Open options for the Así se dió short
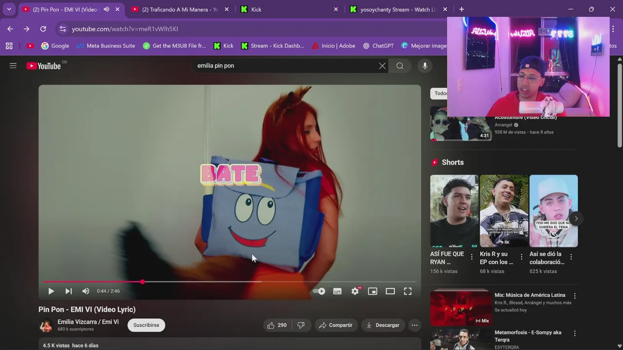 (x=571, y=257)
